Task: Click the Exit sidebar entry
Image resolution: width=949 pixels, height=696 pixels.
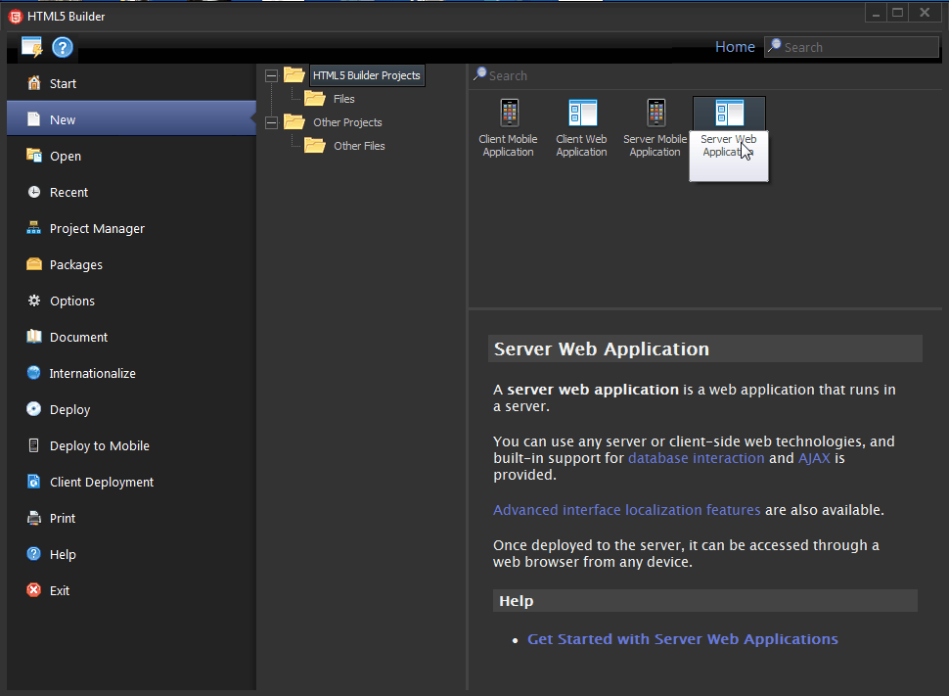Action: click(131, 590)
